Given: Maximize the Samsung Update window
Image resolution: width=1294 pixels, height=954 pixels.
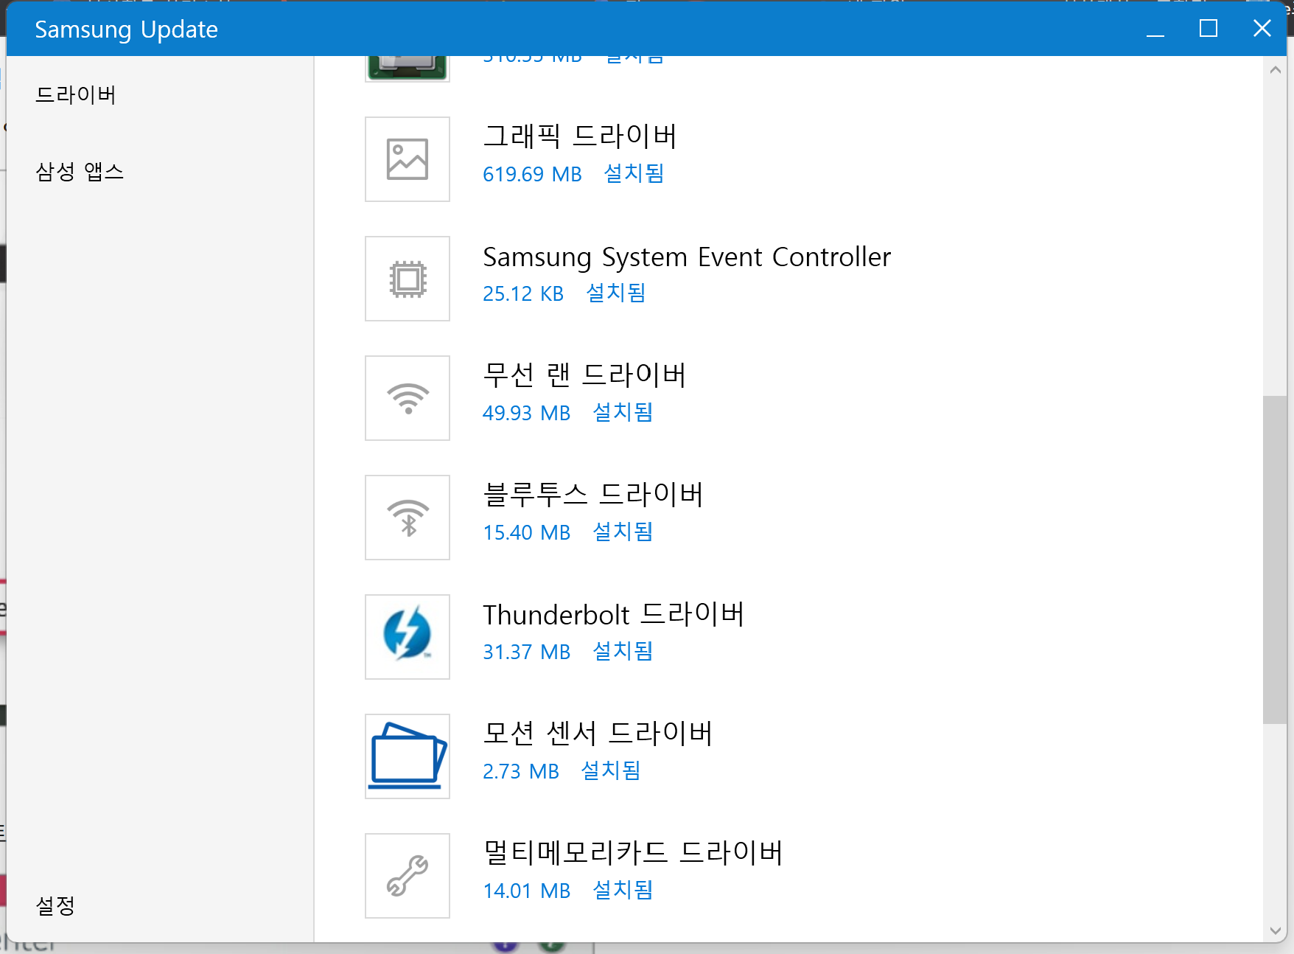Looking at the screenshot, I should tap(1209, 29).
